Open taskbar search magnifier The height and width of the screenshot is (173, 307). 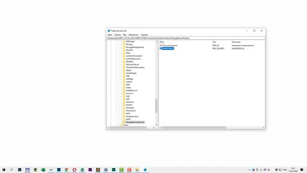(x=12, y=170)
